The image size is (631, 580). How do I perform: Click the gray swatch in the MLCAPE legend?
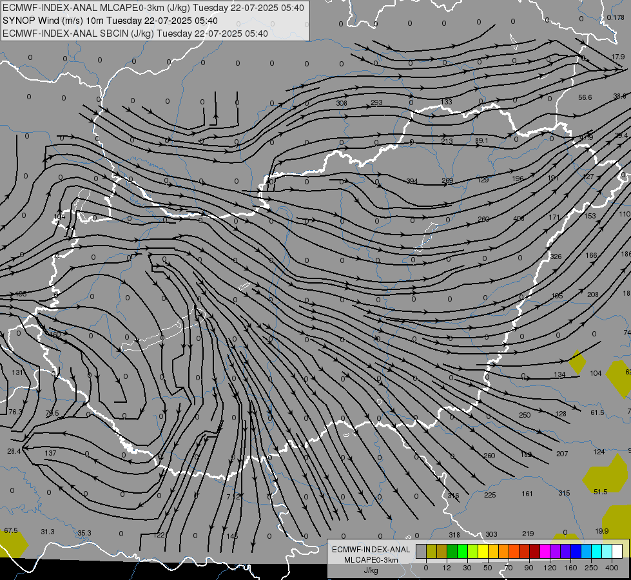click(x=422, y=551)
